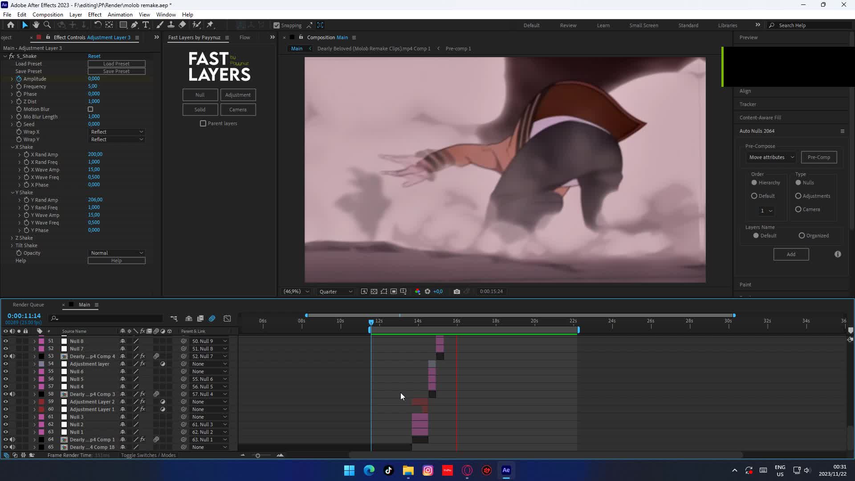
Task: Click the Auto Nulls info icon
Action: point(838,254)
